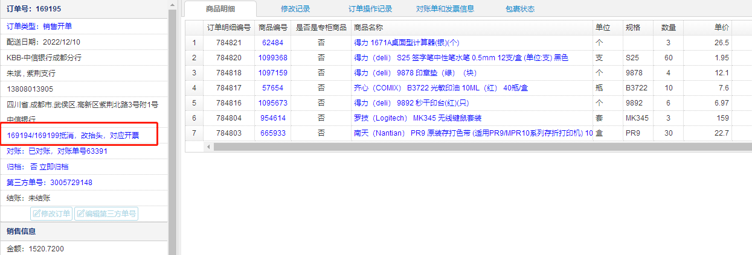This screenshot has width=752, height=255.
Task: Select the 商品名称 column header
Action: coord(472,28)
